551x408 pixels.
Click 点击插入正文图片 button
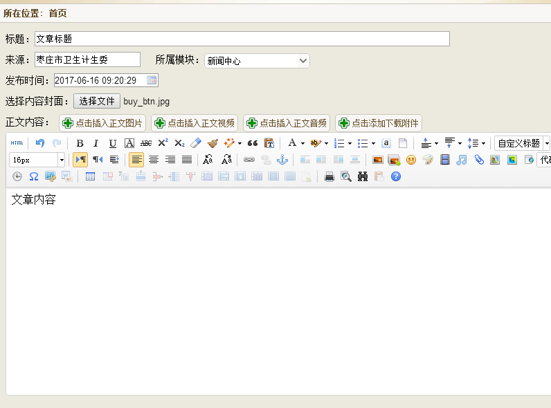(102, 123)
